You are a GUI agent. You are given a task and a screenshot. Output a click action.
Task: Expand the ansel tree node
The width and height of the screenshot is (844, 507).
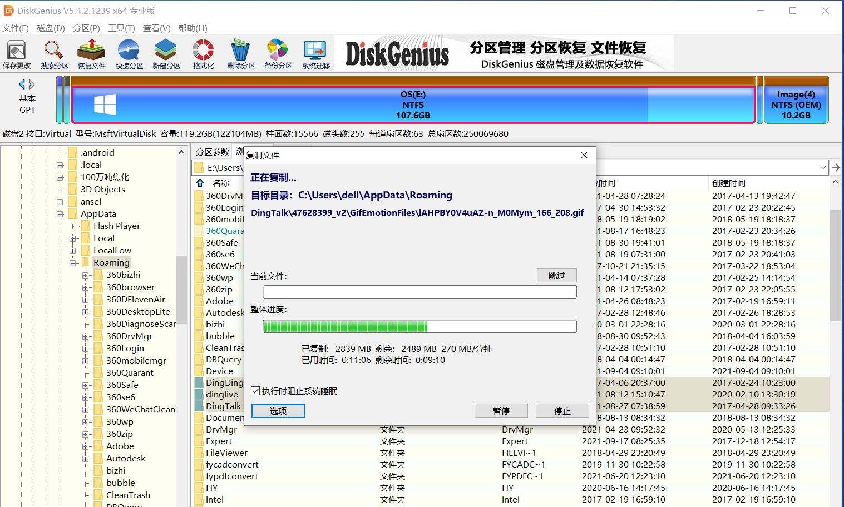coord(60,202)
